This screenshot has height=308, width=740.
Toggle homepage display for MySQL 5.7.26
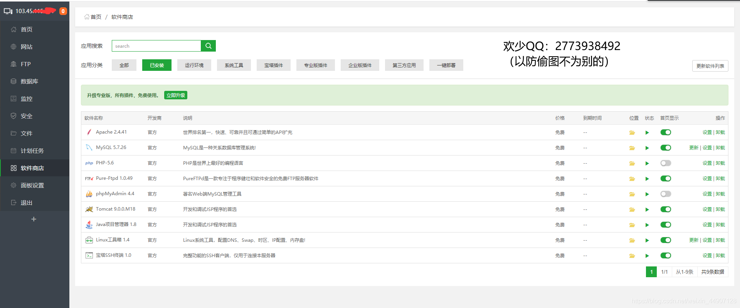666,148
